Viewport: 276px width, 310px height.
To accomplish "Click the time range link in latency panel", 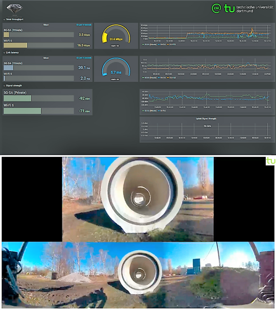I will point(84,58).
